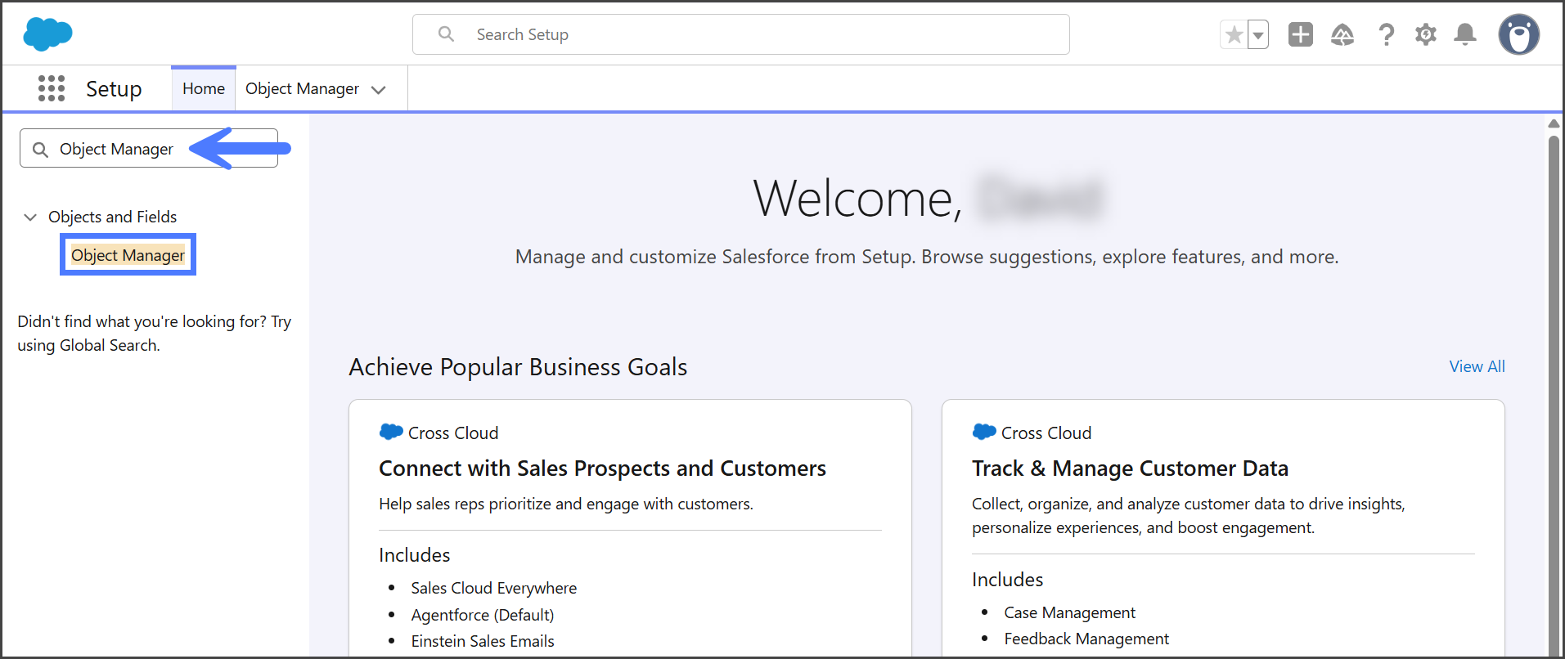This screenshot has height=659, width=1565.
Task: Open the Trailhead guidance icon
Action: [1342, 34]
